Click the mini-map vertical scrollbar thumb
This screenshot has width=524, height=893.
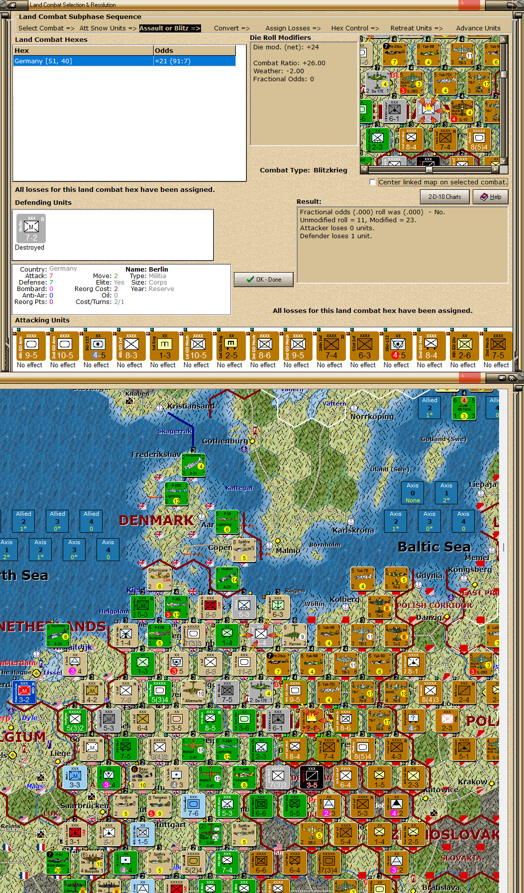[504, 75]
